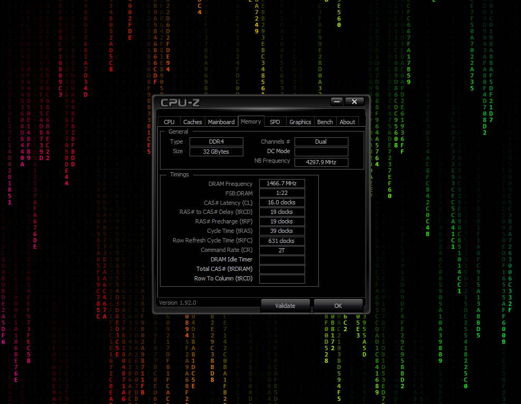
Task: Click the Size field showing 32 GBytes
Action: [x=216, y=152]
